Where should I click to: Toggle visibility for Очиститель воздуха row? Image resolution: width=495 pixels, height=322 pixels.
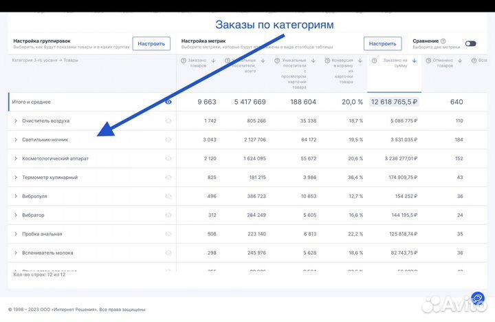(168, 120)
